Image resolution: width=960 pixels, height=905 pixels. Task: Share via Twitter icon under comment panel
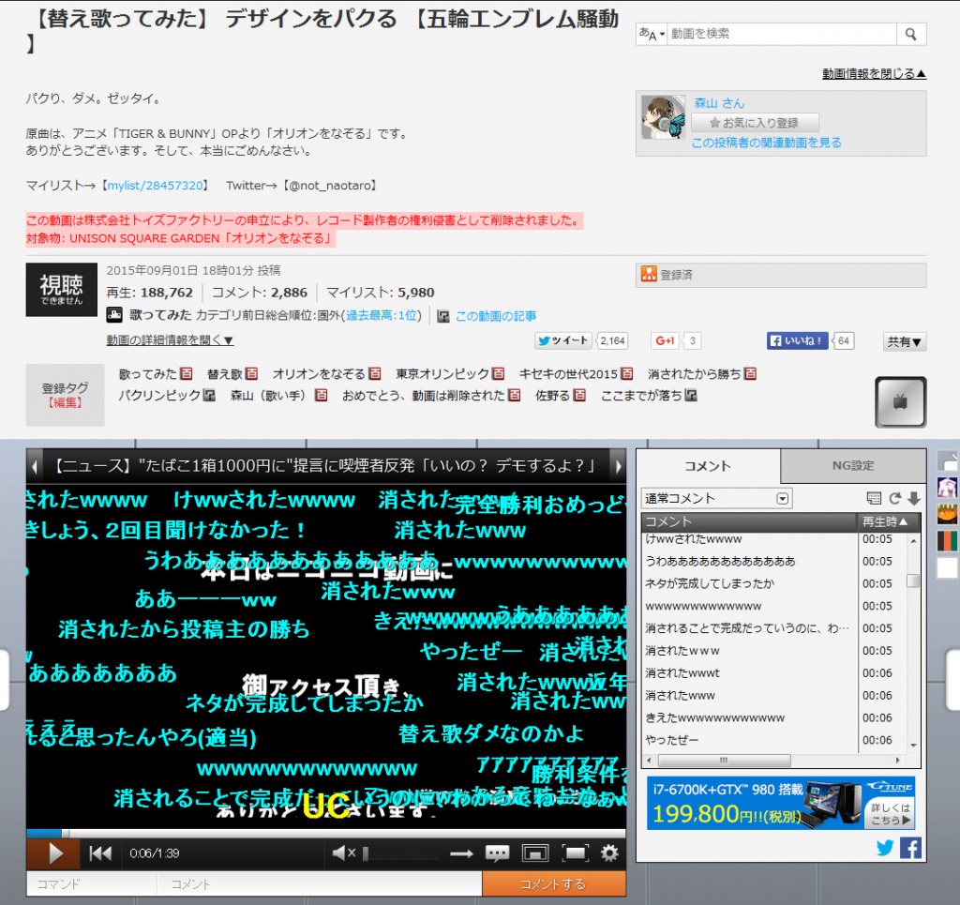pos(885,848)
